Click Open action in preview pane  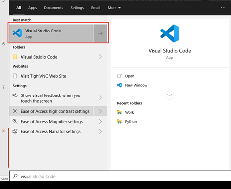130,76
